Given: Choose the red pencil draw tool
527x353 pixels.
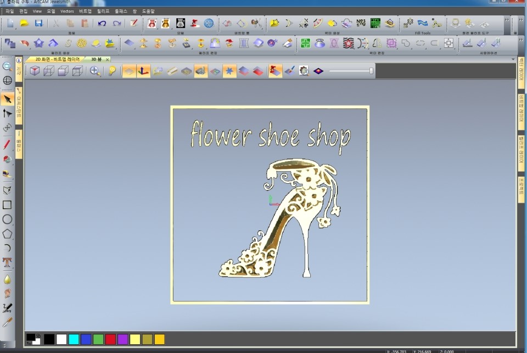Looking at the screenshot, I should tap(7, 145).
